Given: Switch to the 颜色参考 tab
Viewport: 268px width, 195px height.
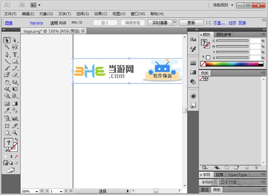Looking at the screenshot, I should [x=223, y=35].
